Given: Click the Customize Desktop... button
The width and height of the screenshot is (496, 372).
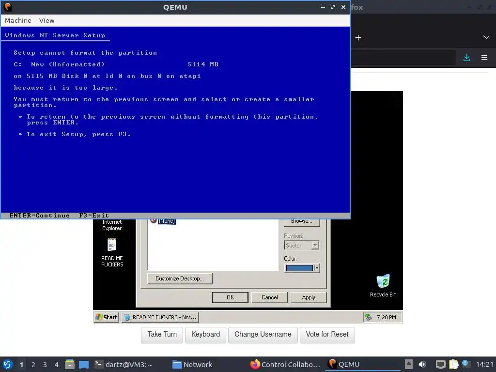Looking at the screenshot, I should click(x=180, y=279).
